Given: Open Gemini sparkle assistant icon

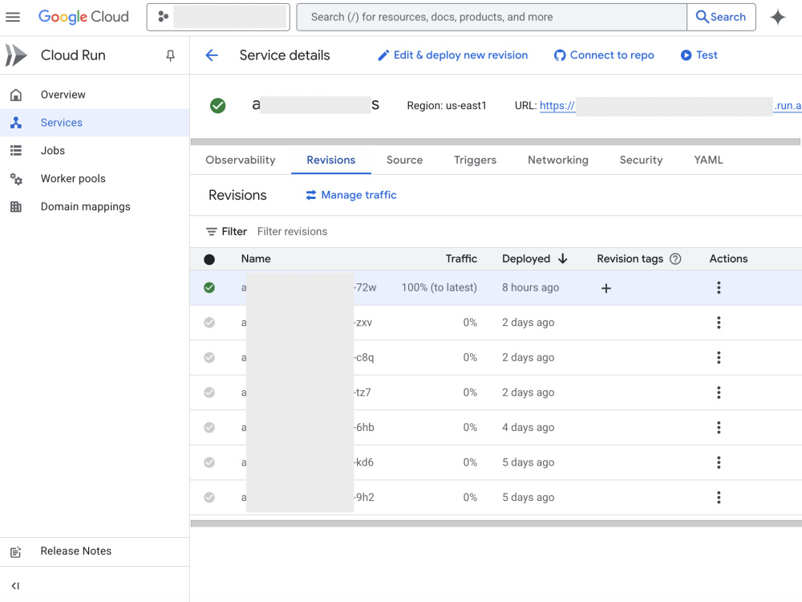Looking at the screenshot, I should tap(777, 17).
